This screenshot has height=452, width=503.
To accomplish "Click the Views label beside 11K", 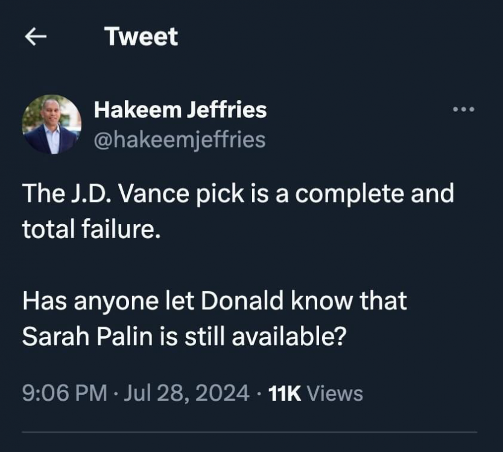I will pos(335,394).
